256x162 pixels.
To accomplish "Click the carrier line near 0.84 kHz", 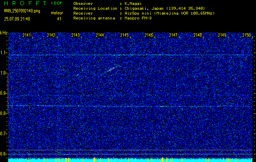I will (130, 106).
